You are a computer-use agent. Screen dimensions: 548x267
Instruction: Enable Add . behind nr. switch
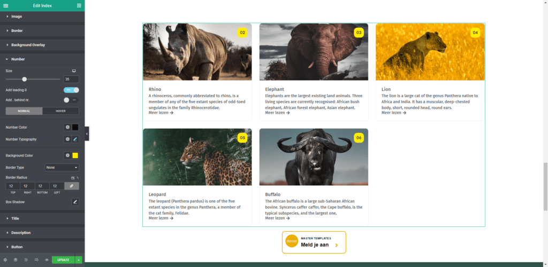tap(71, 100)
